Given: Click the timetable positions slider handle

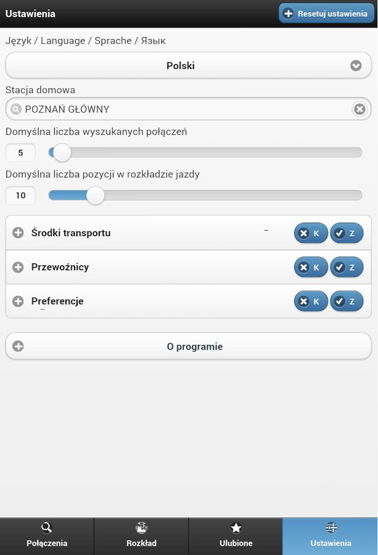Looking at the screenshot, I should (x=95, y=195).
